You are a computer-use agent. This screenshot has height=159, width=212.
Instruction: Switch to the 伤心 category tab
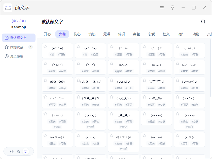pos(77,34)
